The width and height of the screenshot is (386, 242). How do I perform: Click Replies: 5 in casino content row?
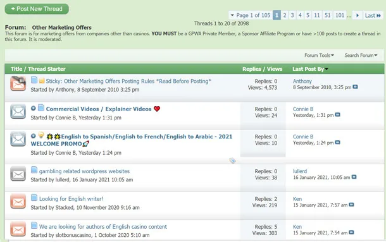click(x=266, y=227)
